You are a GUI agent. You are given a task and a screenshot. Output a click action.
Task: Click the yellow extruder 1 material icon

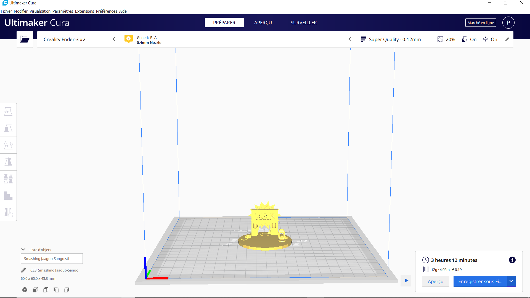coord(129,39)
